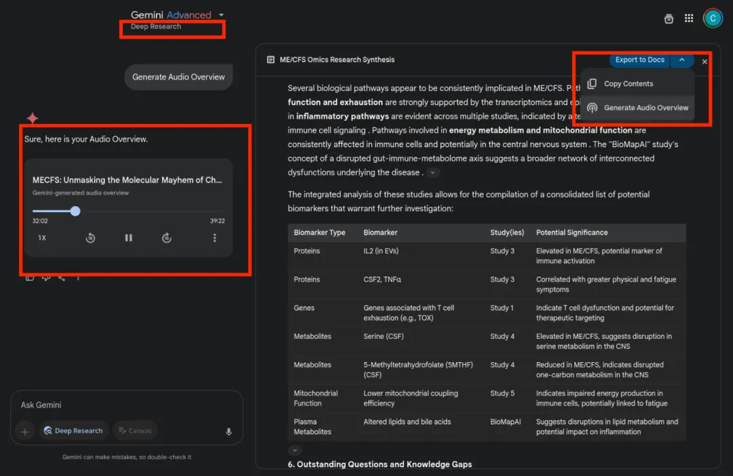Viewport: 733px width, 476px height.
Task: Change playback speed with the 1X button
Action: pyautogui.click(x=42, y=238)
